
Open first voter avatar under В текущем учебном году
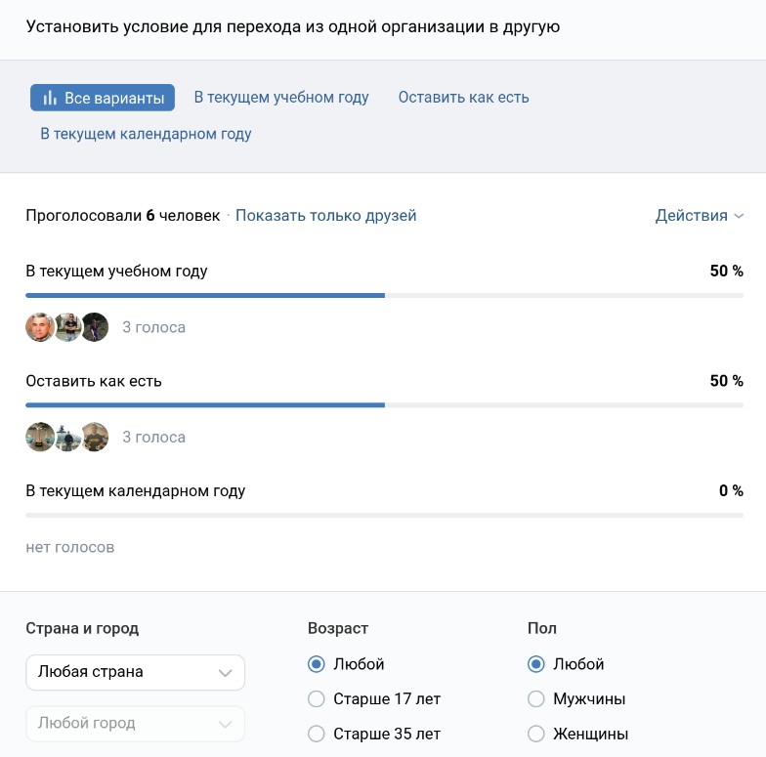tap(40, 327)
